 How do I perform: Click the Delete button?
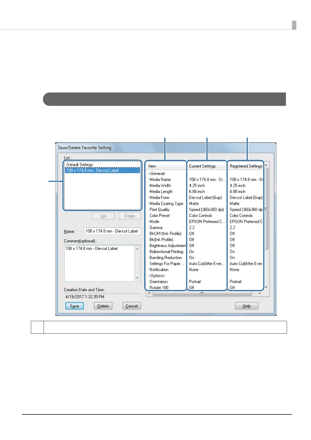103,306
